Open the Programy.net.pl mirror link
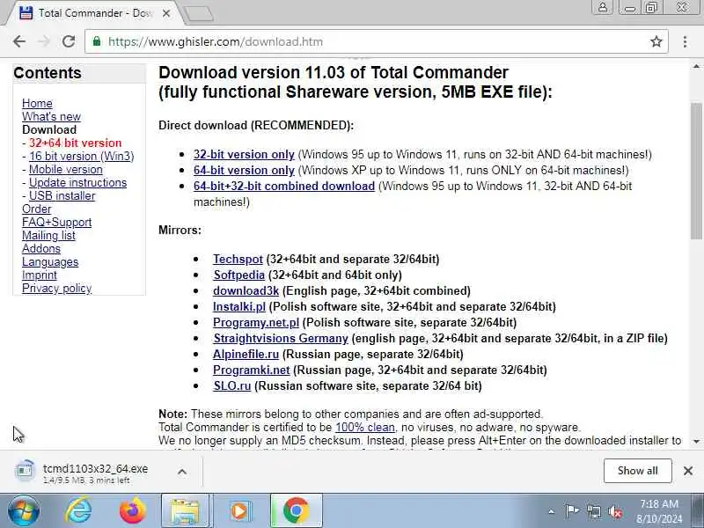The height and width of the screenshot is (528, 704). click(256, 322)
